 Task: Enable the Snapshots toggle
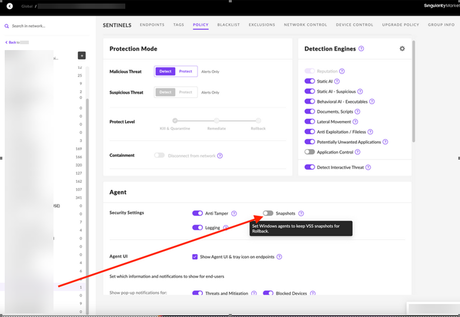[268, 213]
